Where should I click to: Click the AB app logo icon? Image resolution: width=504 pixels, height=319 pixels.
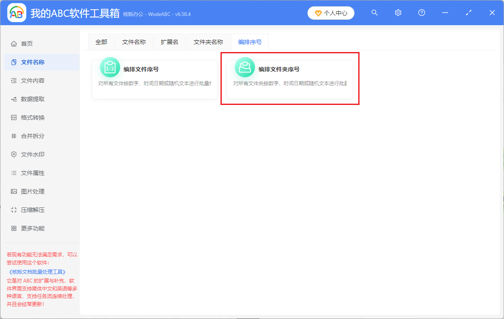pyautogui.click(x=17, y=13)
